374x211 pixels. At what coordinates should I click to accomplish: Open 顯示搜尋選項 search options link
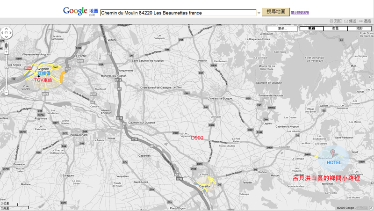300,13
